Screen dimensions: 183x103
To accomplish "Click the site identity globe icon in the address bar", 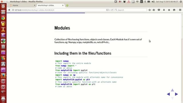I will point(13,10).
